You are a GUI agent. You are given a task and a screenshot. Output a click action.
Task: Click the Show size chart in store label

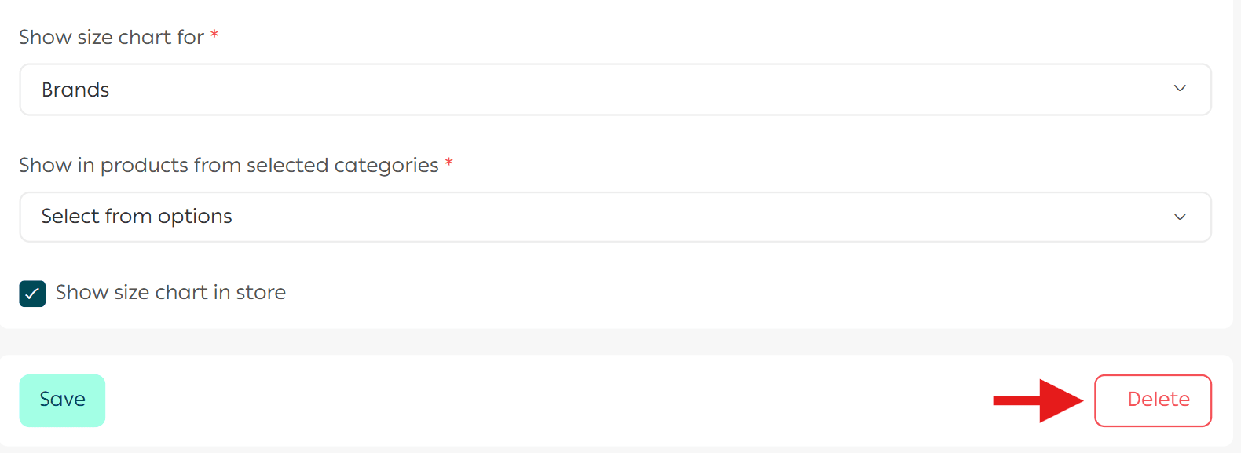tap(170, 293)
